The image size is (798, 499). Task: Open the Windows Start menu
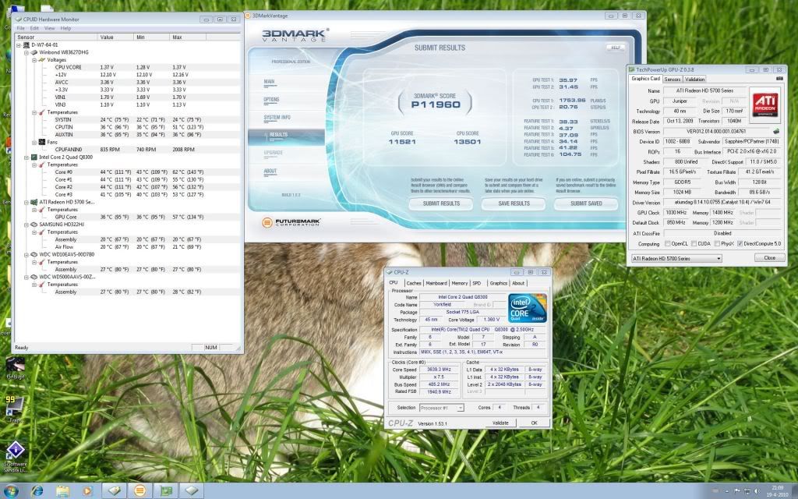pyautogui.click(x=10, y=490)
